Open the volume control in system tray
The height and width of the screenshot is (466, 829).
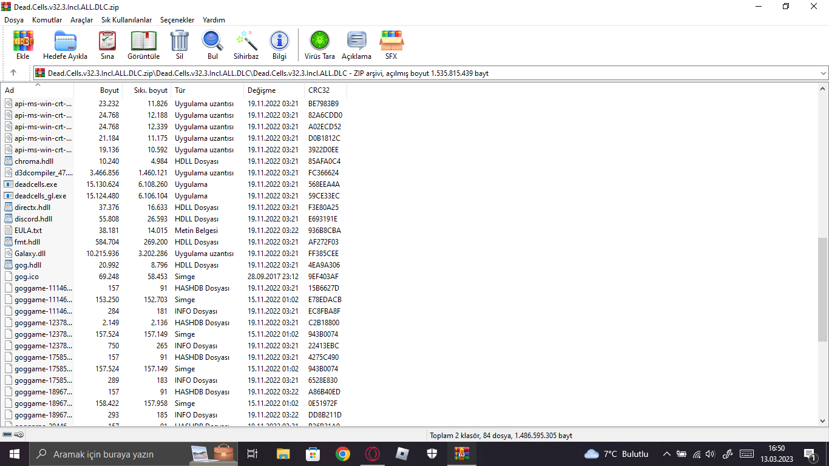(711, 454)
